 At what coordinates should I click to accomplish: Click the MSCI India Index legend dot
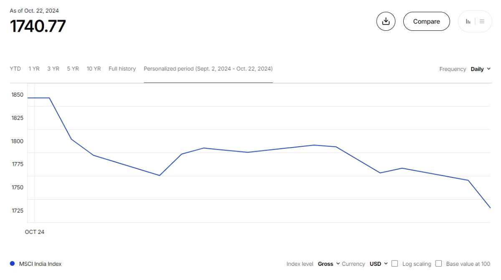point(12,264)
